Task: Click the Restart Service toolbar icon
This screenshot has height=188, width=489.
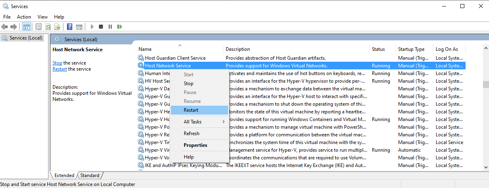Action: [120, 27]
